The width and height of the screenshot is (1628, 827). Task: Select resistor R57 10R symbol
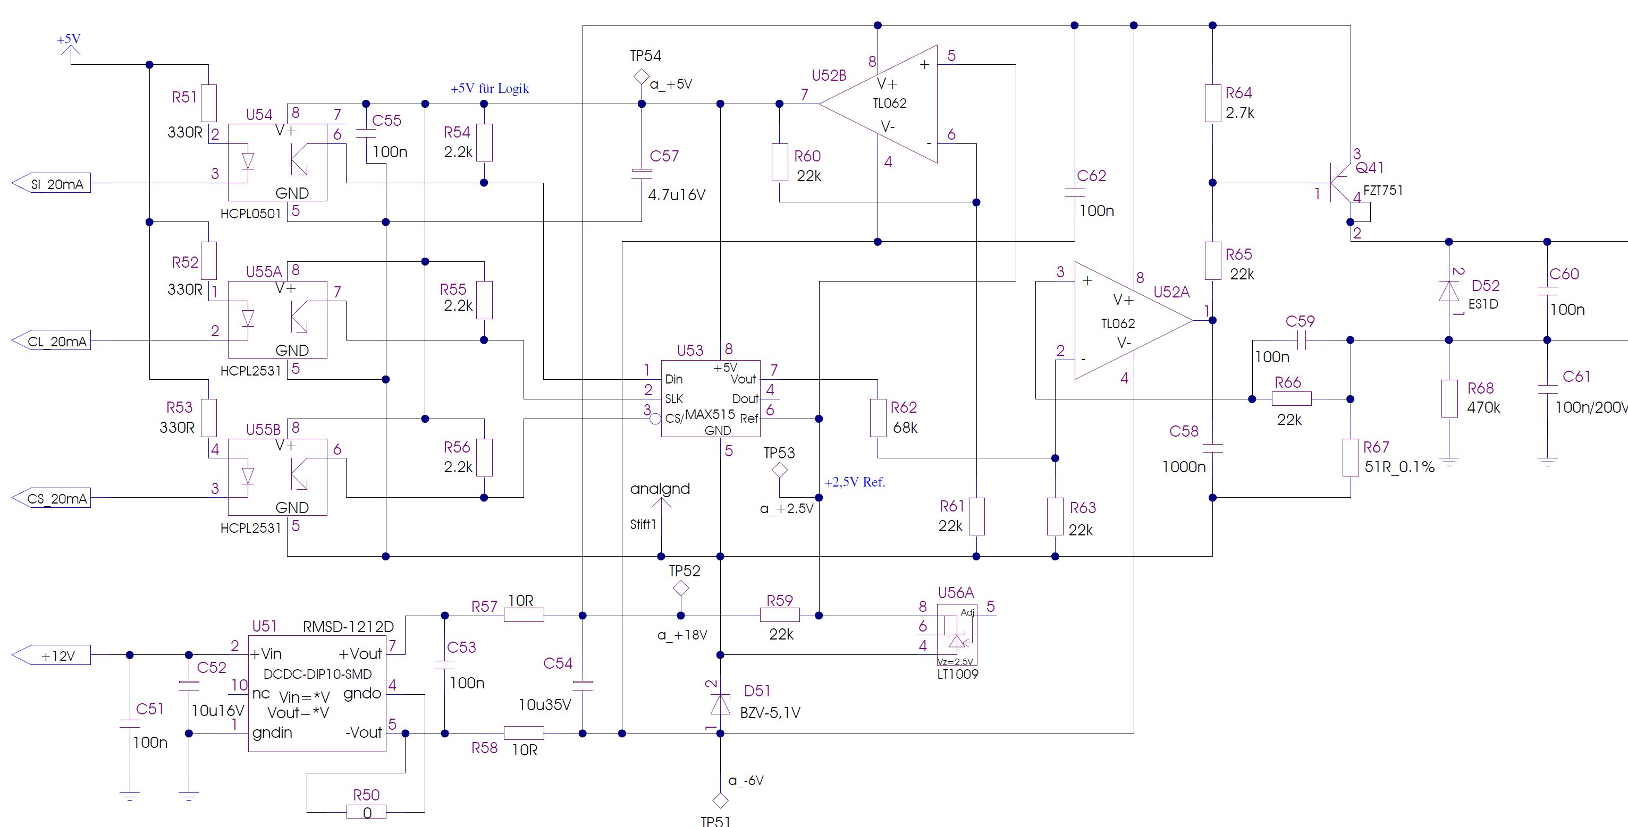(524, 615)
